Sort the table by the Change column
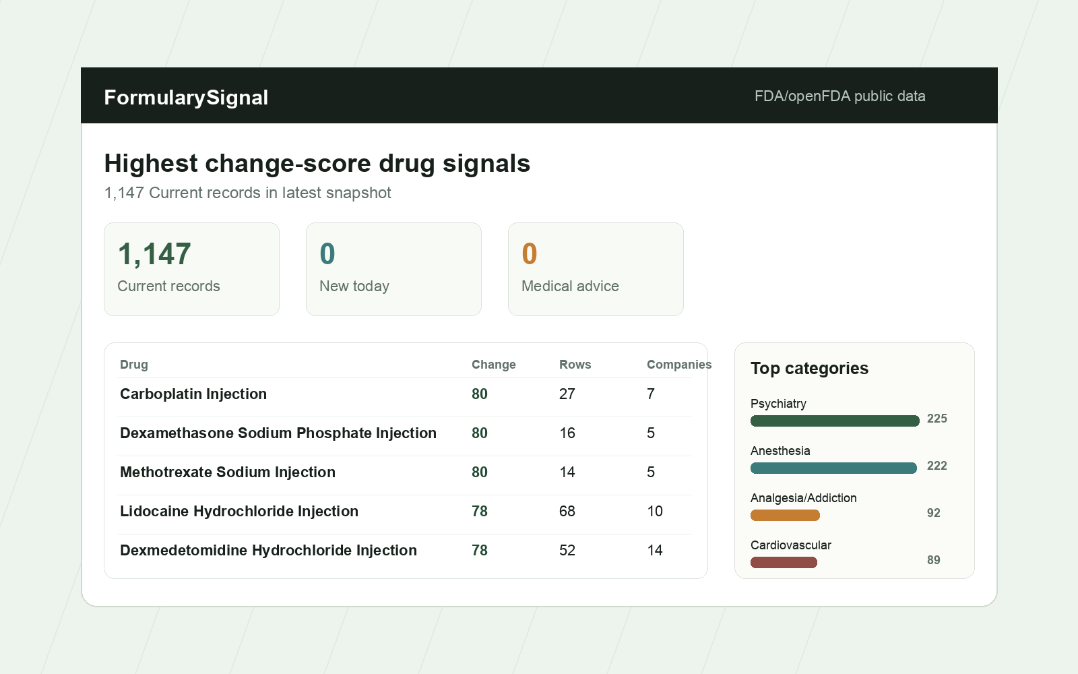The width and height of the screenshot is (1078, 674). 493,365
